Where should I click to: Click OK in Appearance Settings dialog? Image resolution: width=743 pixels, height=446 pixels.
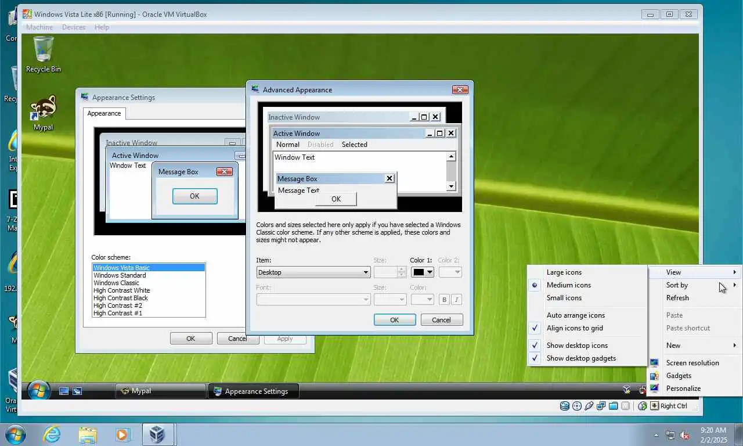coord(191,339)
